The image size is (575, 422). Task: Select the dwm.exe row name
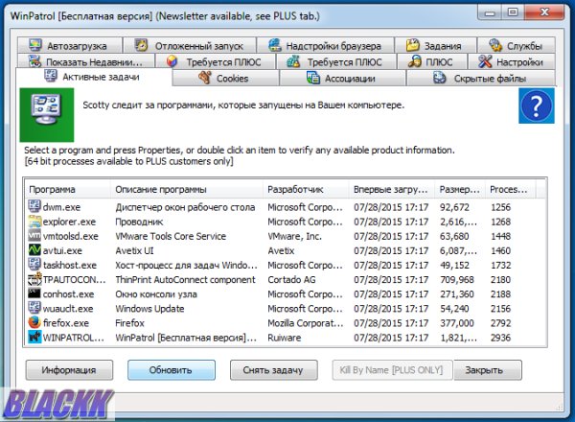(61, 207)
